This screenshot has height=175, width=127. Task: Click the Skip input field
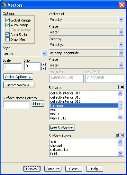point(32,67)
